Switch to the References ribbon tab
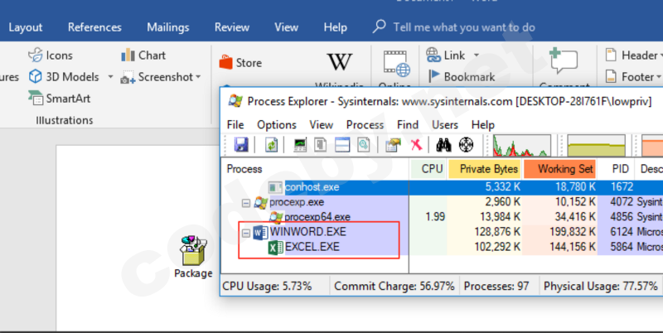The width and height of the screenshot is (663, 333). tap(94, 27)
